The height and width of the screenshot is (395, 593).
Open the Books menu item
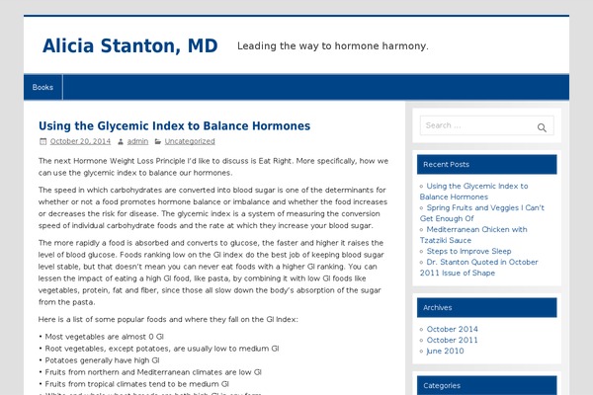pos(42,87)
